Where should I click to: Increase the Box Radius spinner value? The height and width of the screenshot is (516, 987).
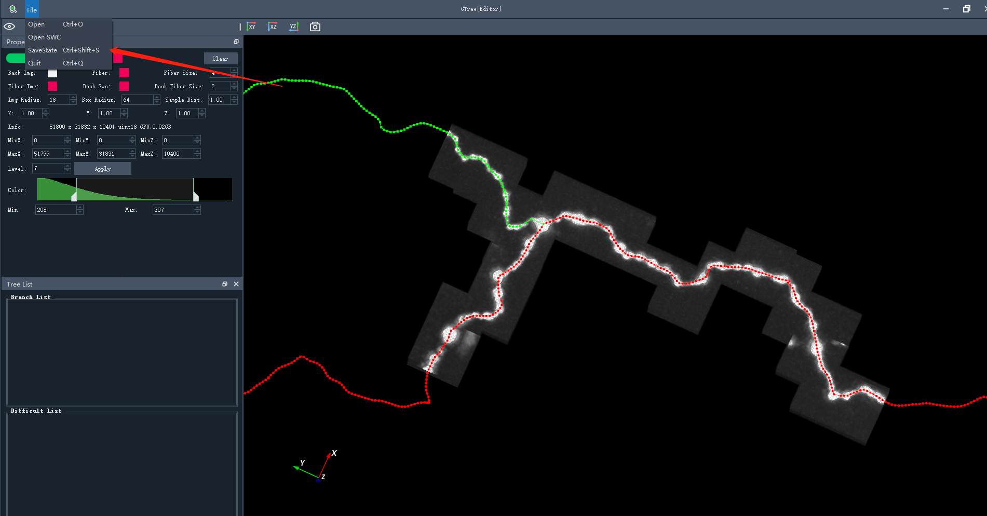pyautogui.click(x=157, y=98)
